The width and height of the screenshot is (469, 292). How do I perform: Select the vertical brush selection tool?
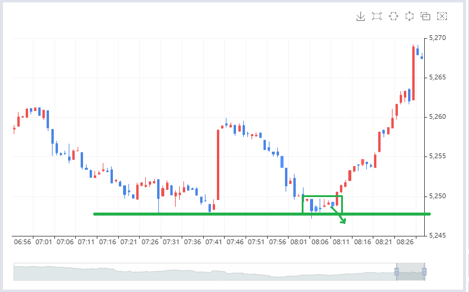pos(409,16)
